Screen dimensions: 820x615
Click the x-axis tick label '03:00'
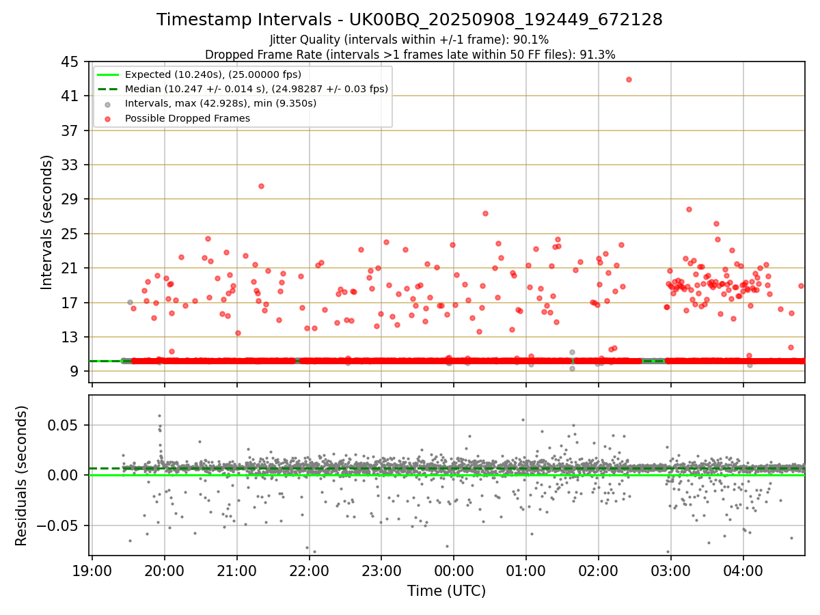[670, 571]
